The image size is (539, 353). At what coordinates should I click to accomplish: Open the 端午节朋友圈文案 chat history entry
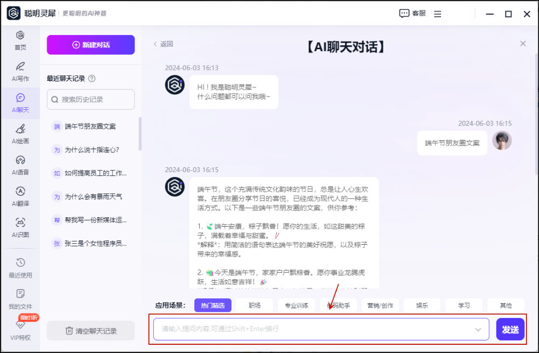tap(91, 126)
